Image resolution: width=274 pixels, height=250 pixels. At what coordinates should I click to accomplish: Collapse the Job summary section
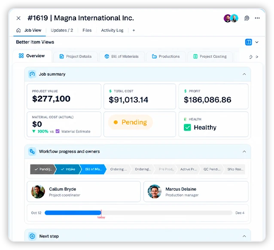pyautogui.click(x=244, y=74)
